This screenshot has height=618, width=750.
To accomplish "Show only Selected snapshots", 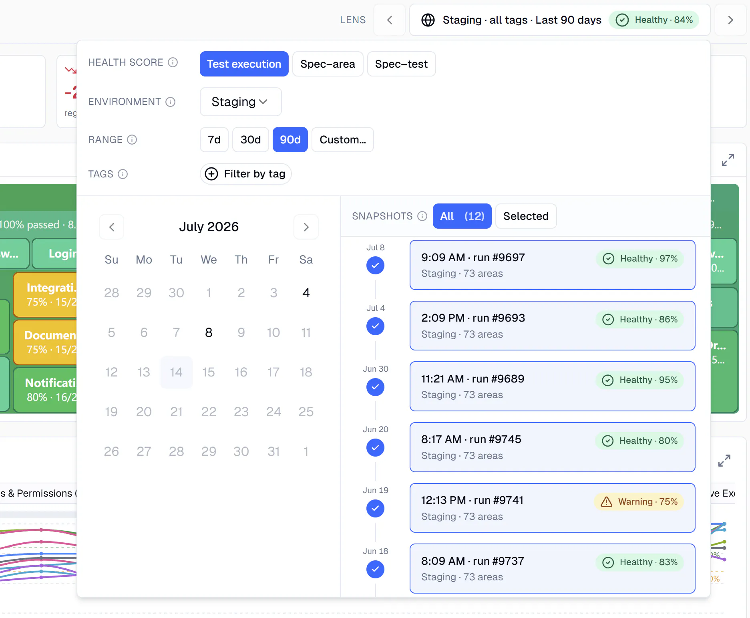I will click(x=526, y=216).
